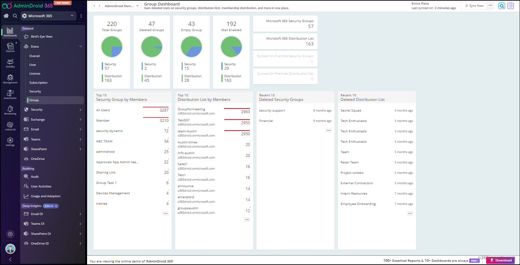520x265 pixels.
Task: Open the Automation sidebar section
Action: tap(10, 94)
